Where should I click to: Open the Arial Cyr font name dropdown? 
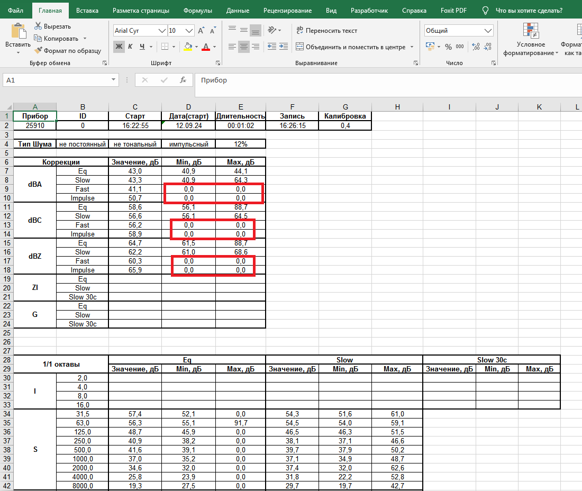[x=162, y=31]
